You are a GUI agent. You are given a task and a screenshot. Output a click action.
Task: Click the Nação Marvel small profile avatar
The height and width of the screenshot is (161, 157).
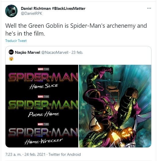click(11, 52)
